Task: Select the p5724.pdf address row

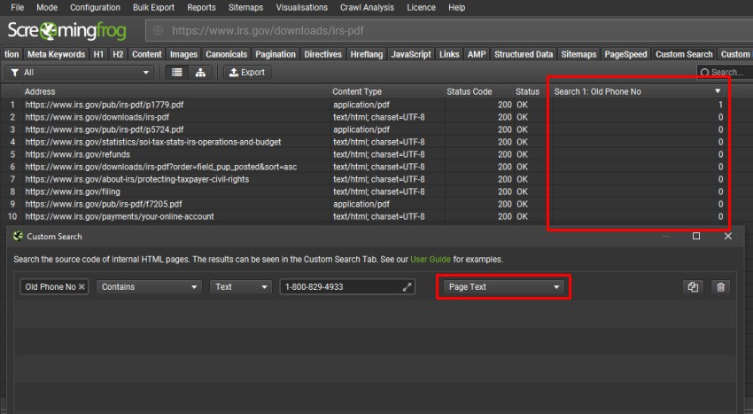Action: [x=105, y=129]
